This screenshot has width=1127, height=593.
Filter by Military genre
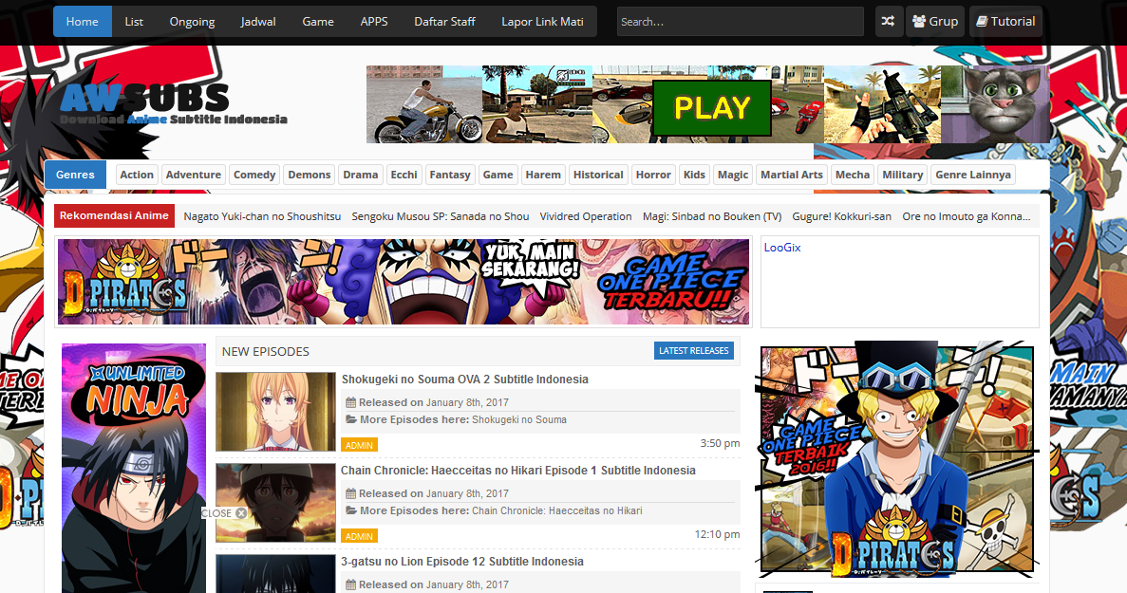903,175
